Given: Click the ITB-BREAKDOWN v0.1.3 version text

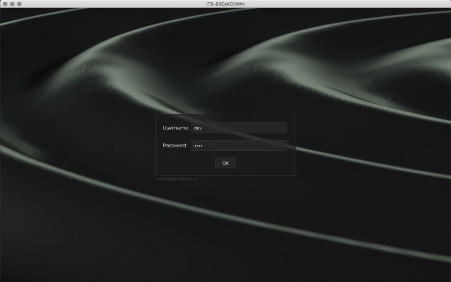Looking at the screenshot, I should [x=176, y=179].
